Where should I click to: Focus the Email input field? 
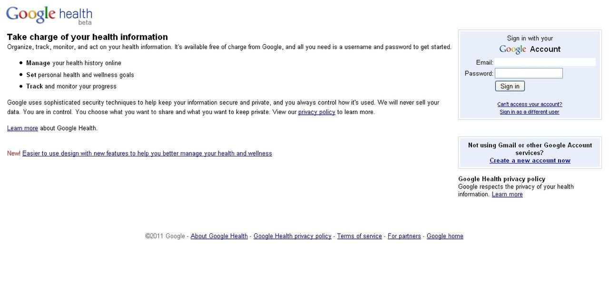[545, 62]
